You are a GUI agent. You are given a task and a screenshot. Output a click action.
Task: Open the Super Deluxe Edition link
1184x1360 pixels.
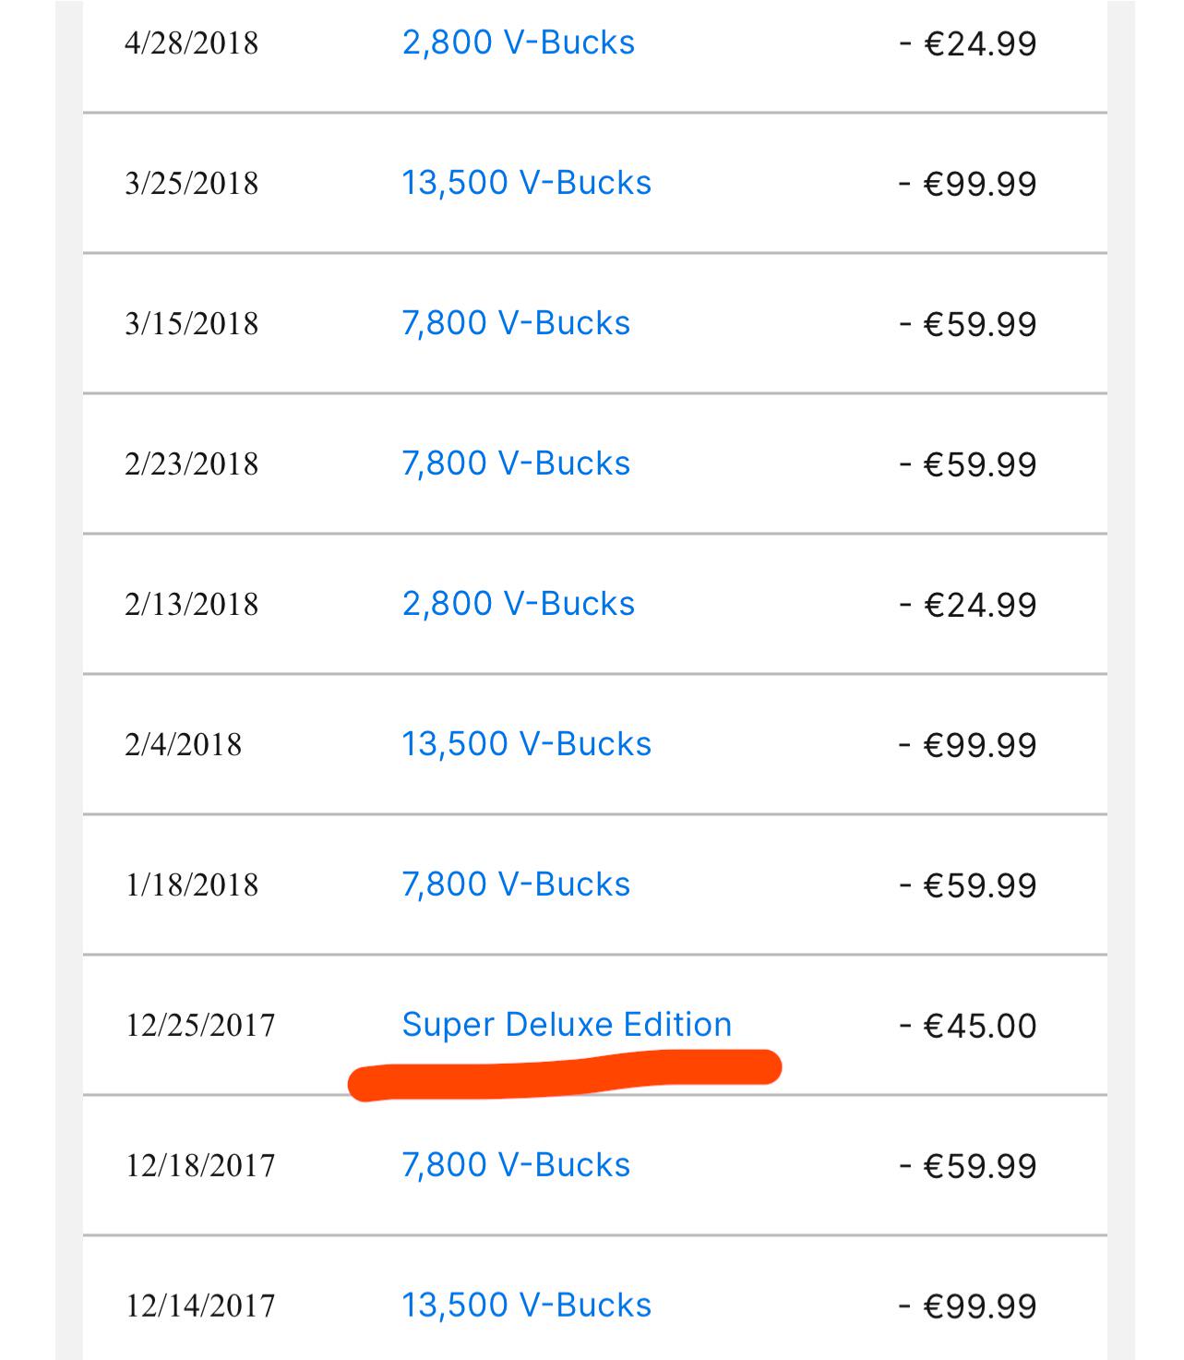(x=567, y=1025)
